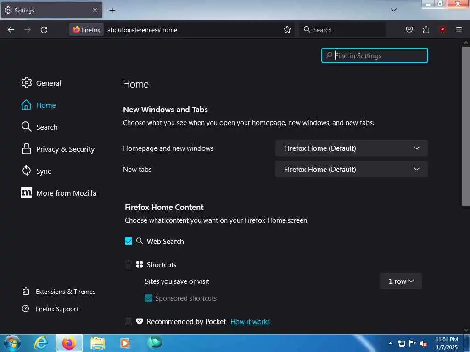List all tabs via the chevron
The width and height of the screenshot is (470, 352).
[x=393, y=10]
